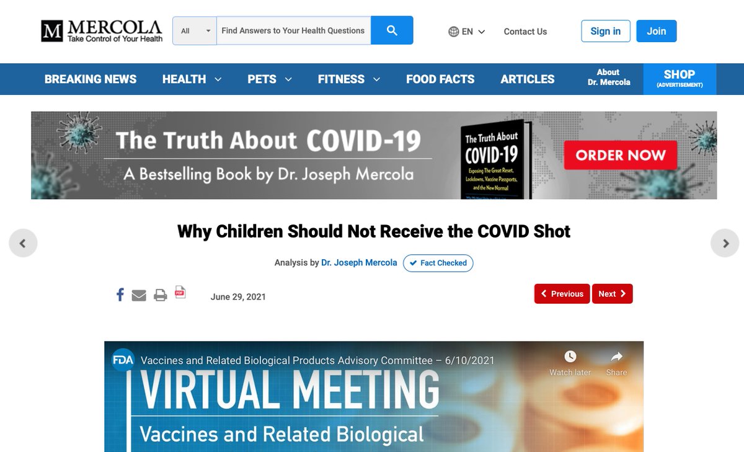Image resolution: width=744 pixels, height=452 pixels.
Task: Open the Food Facts section
Action: (x=440, y=79)
